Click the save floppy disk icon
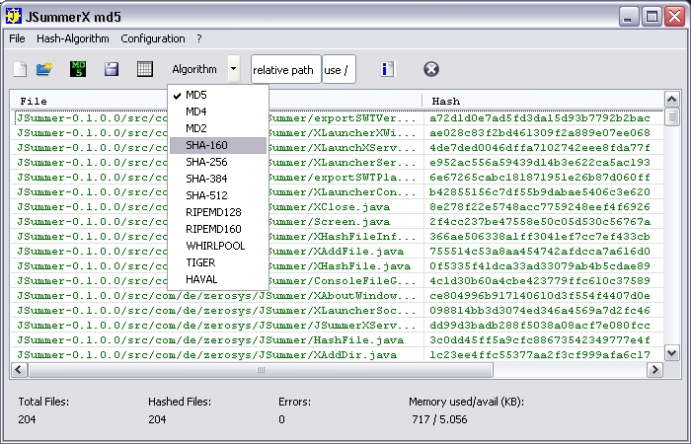 112,69
